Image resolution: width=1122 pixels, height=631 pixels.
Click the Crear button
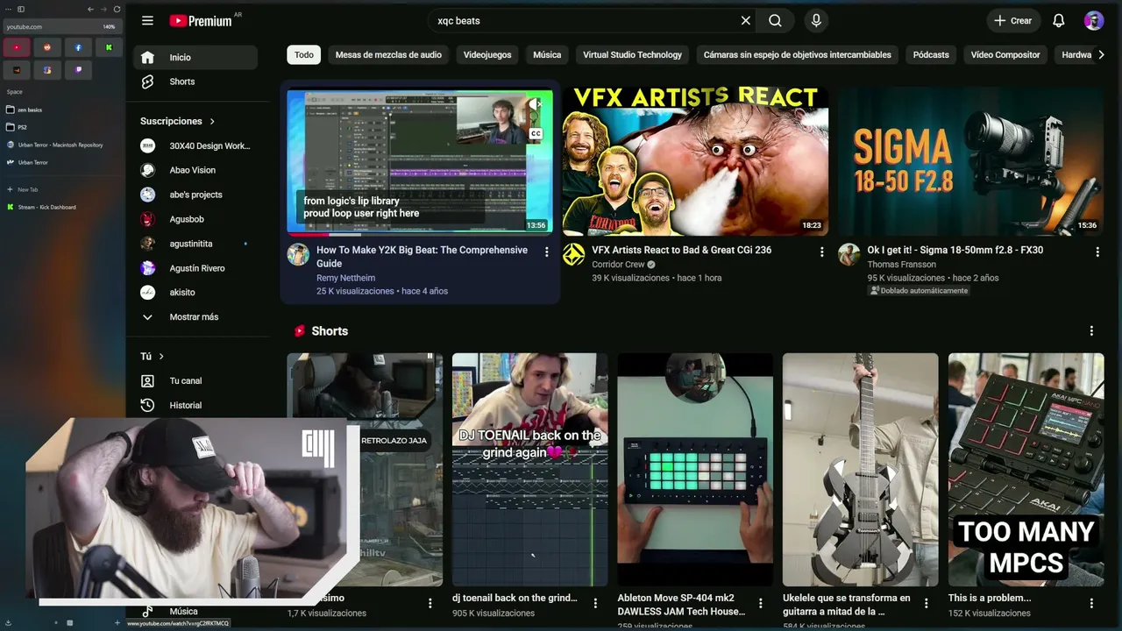(1012, 20)
